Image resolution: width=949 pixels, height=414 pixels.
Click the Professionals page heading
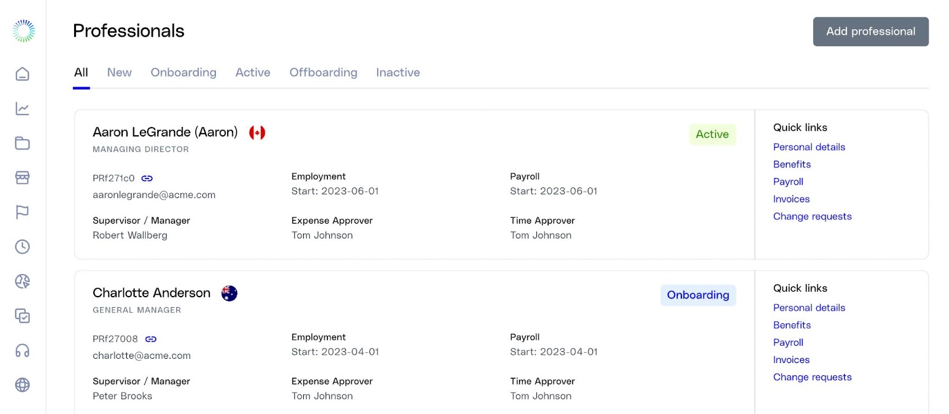129,31
